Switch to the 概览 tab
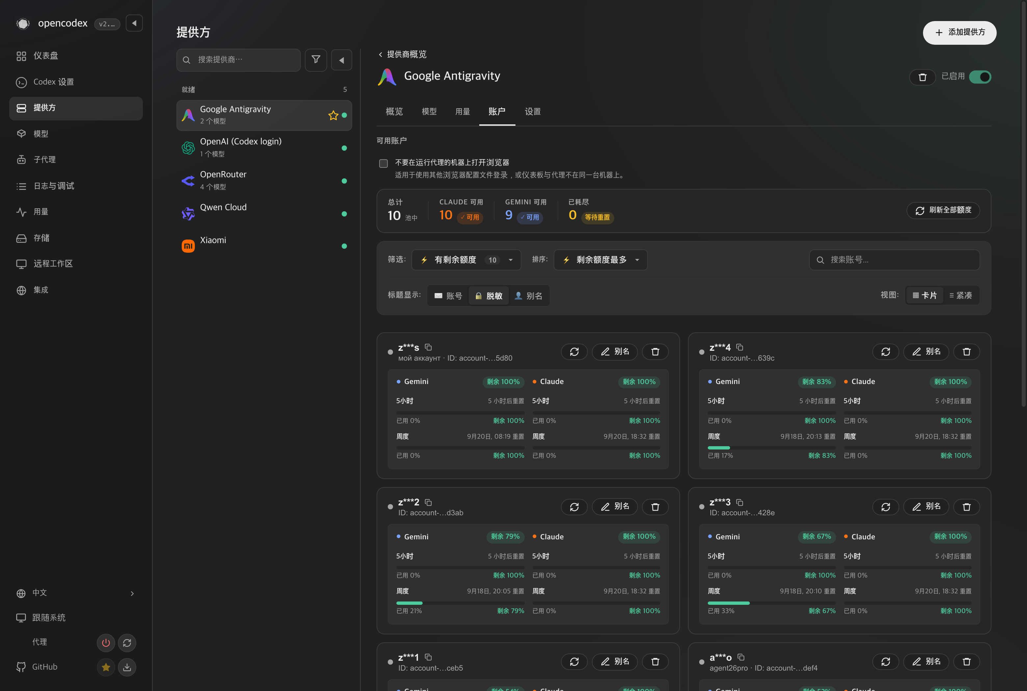Viewport: 1027px width, 691px height. tap(394, 112)
